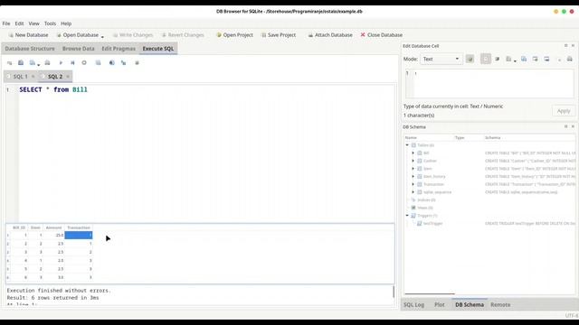Close the Edit Database Cell panel
The height and width of the screenshot is (325, 579).
[x=573, y=46]
